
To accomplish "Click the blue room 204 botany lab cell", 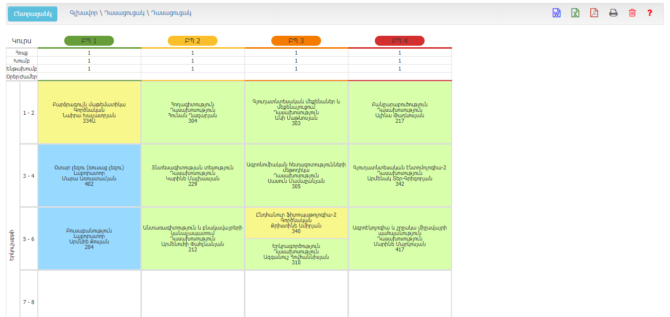I will point(89,238).
